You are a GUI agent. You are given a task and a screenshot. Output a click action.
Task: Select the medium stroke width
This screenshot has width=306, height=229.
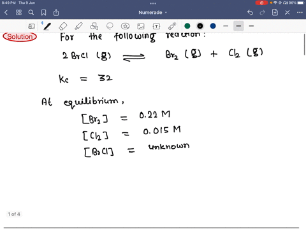[238, 26]
